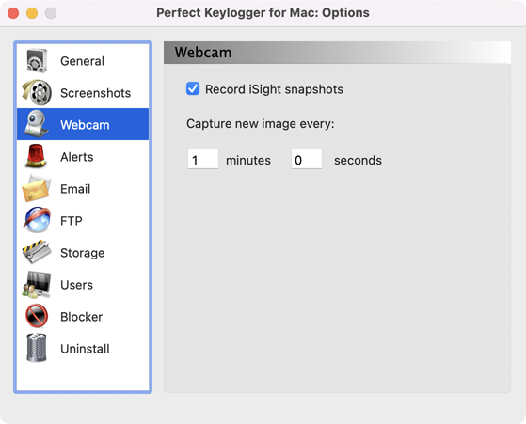The height and width of the screenshot is (424, 526).
Task: Select Blocker in the sidebar
Action: pyautogui.click(x=82, y=317)
